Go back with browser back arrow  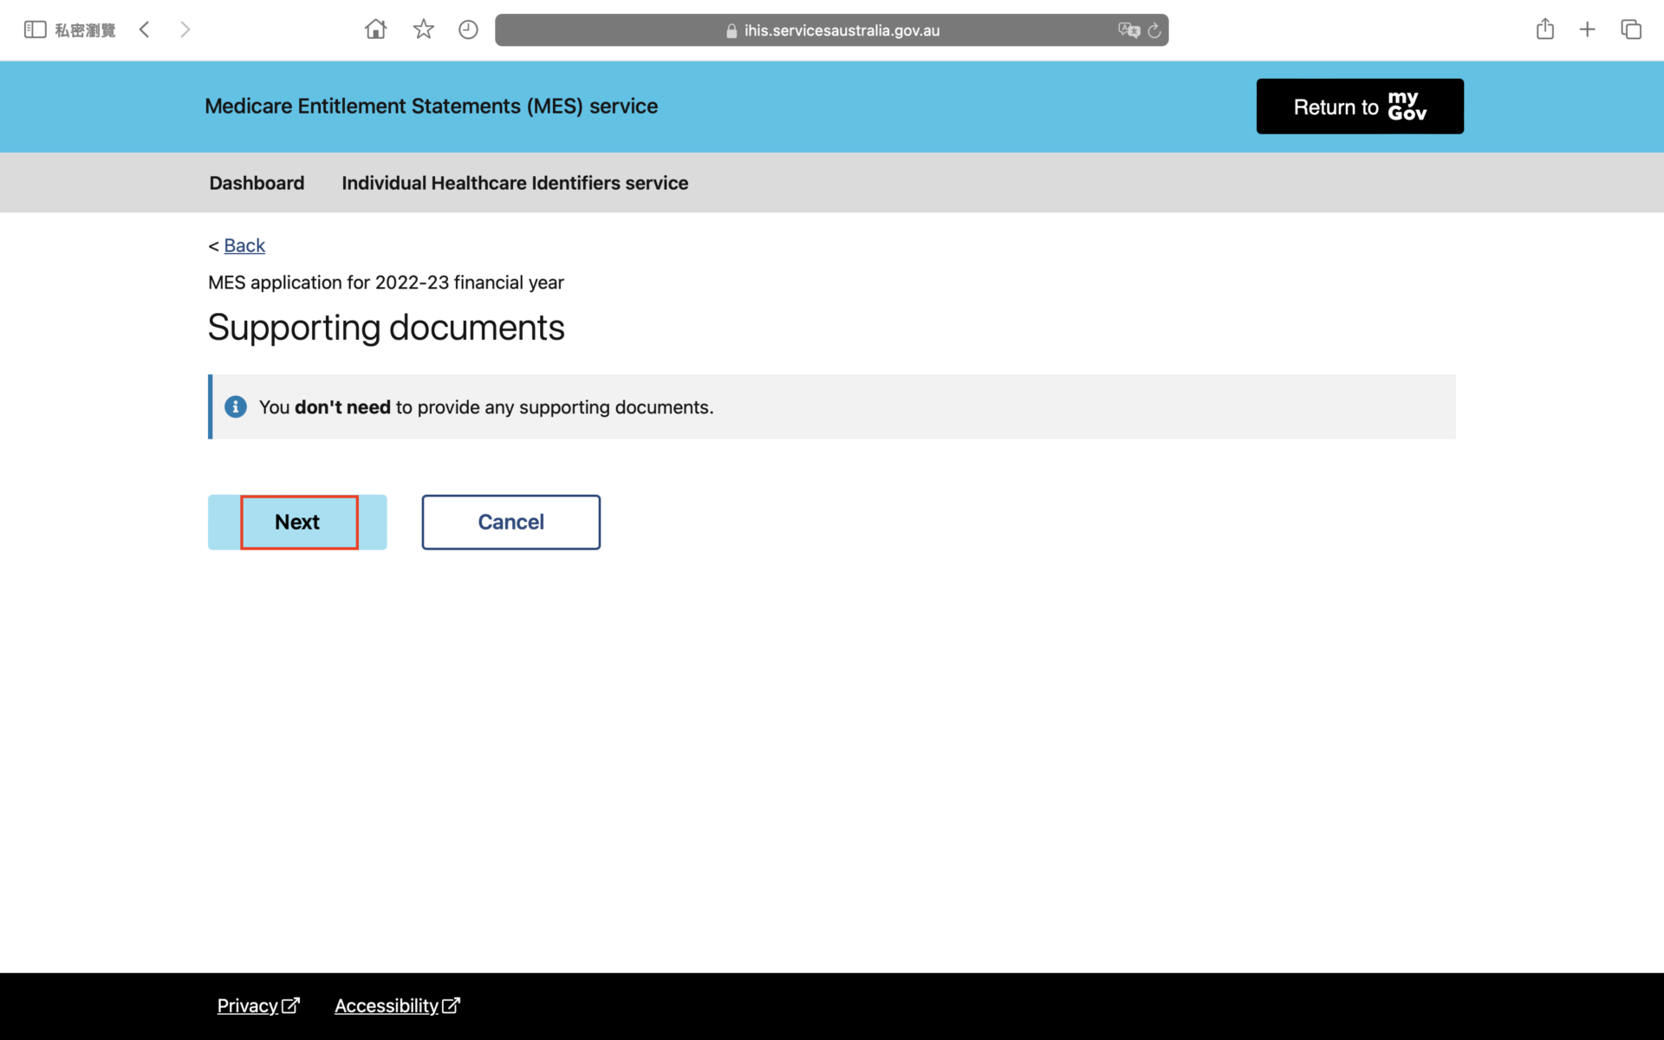[x=145, y=30]
